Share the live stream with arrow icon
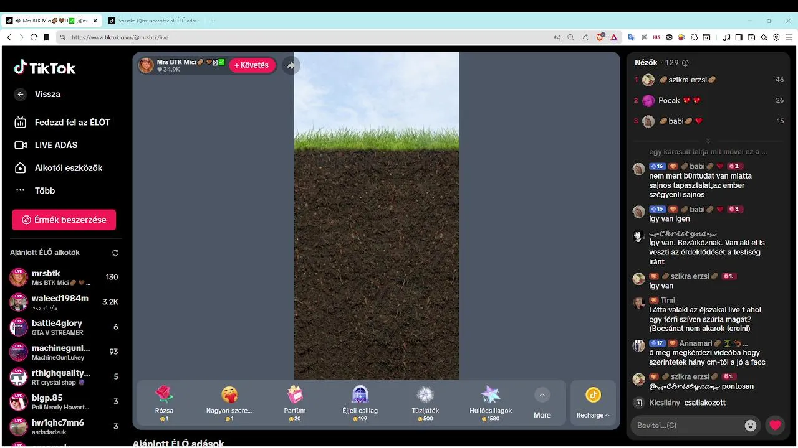 tap(291, 65)
